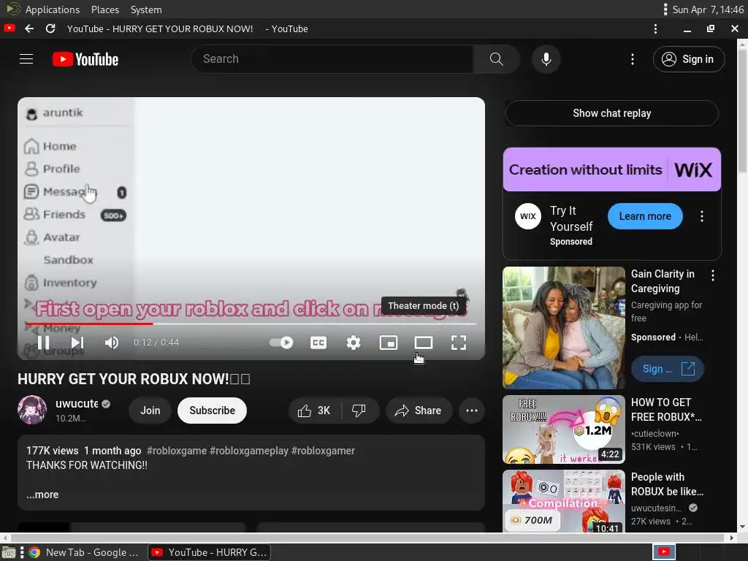Open the uwucute channel name link

point(77,403)
